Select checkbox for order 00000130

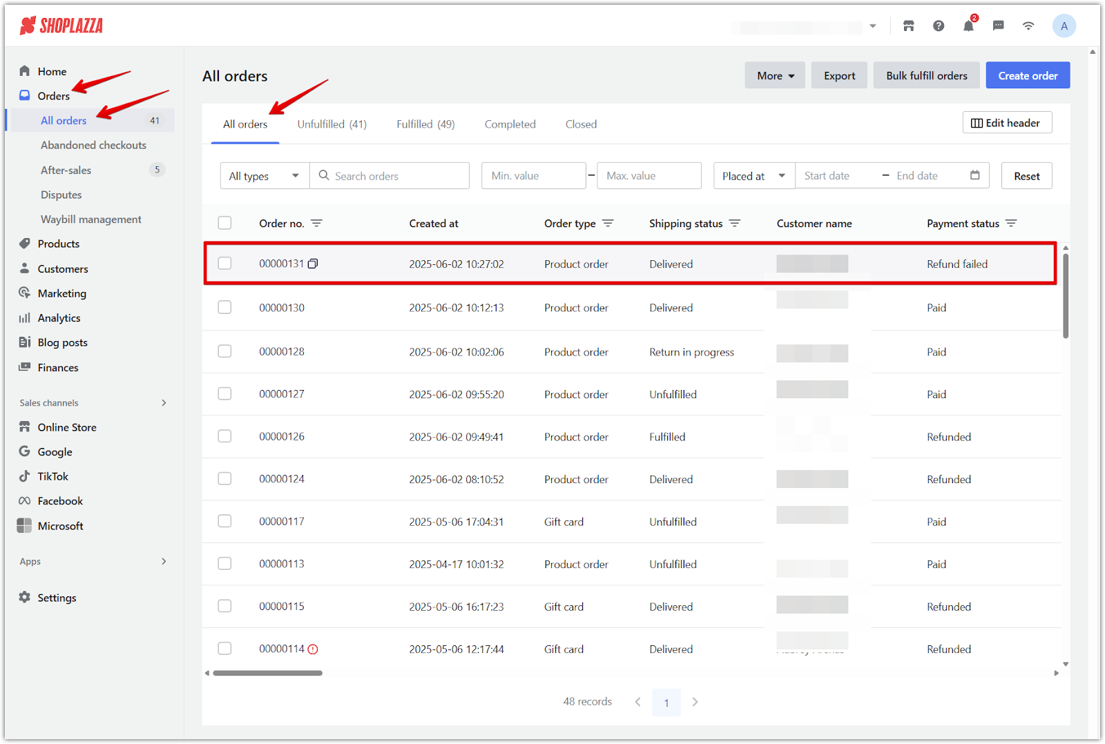(x=224, y=307)
